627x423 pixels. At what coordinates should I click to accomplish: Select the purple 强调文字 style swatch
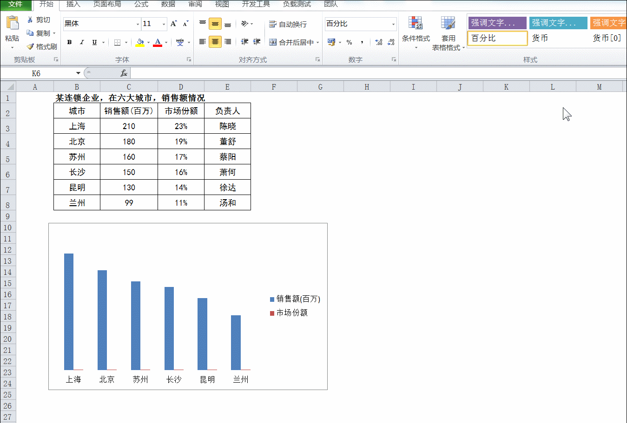click(x=497, y=23)
